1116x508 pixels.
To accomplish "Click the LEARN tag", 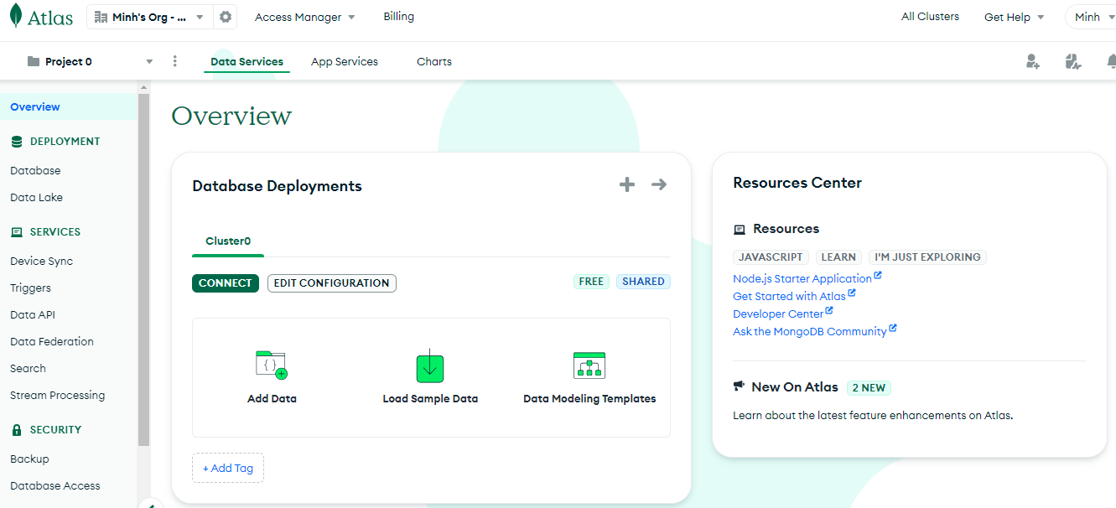I will (838, 257).
